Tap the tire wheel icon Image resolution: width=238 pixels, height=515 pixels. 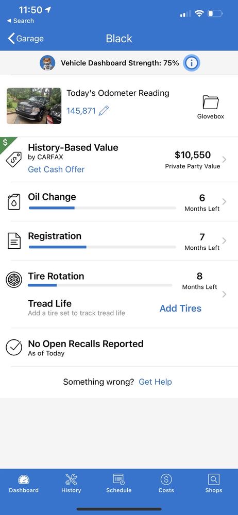point(14,280)
